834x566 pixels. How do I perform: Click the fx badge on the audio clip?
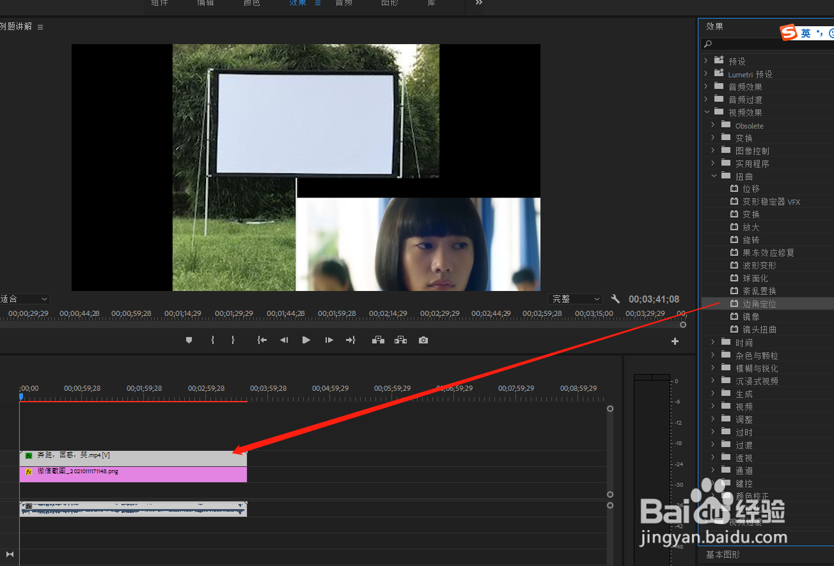click(x=29, y=507)
